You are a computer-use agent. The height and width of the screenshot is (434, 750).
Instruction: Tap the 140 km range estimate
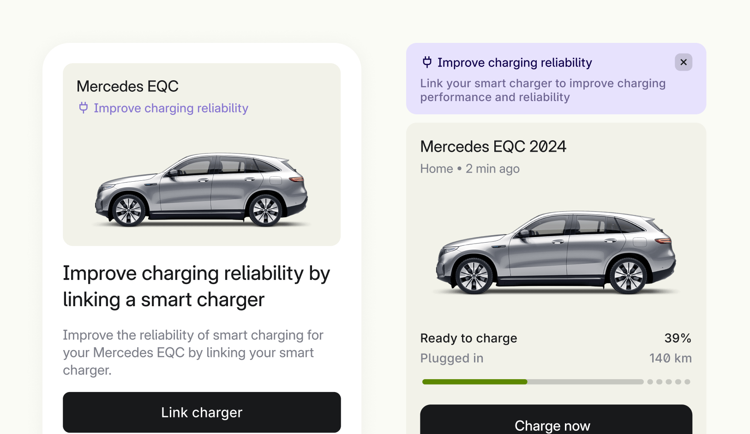(x=670, y=358)
